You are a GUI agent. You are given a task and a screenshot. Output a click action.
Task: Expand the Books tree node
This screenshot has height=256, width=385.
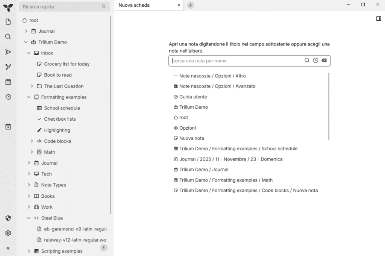tap(29, 196)
